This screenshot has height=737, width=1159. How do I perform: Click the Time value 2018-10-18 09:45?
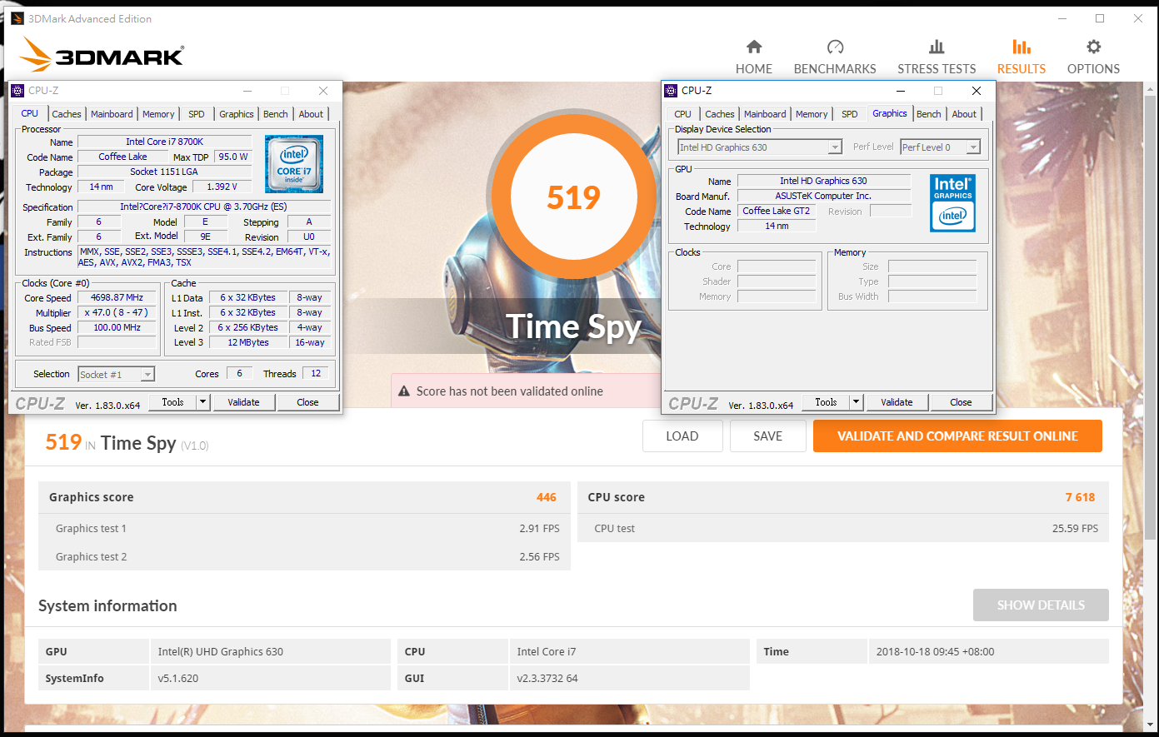point(988,651)
